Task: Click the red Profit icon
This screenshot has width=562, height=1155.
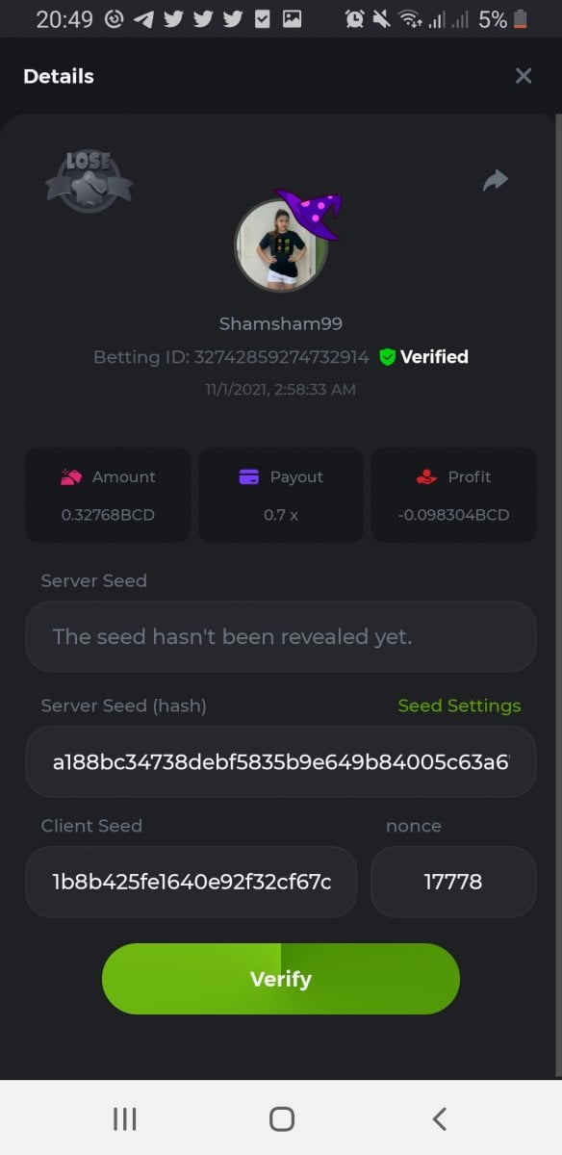Action: pyautogui.click(x=427, y=476)
